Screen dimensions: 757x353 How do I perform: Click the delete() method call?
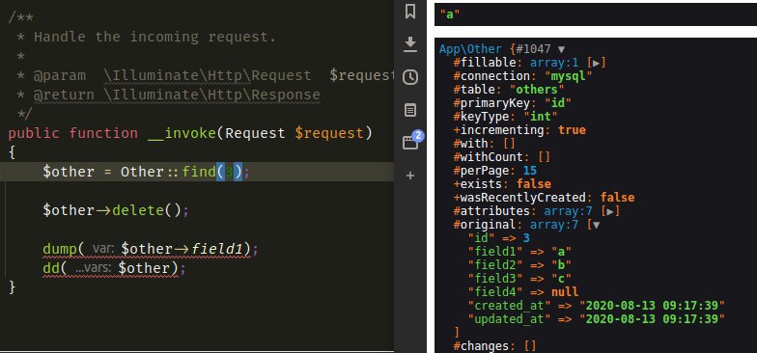click(x=147, y=210)
